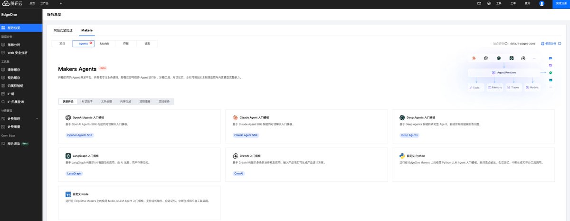
Task: Click the EdgeOne product title
Action: click(10, 15)
